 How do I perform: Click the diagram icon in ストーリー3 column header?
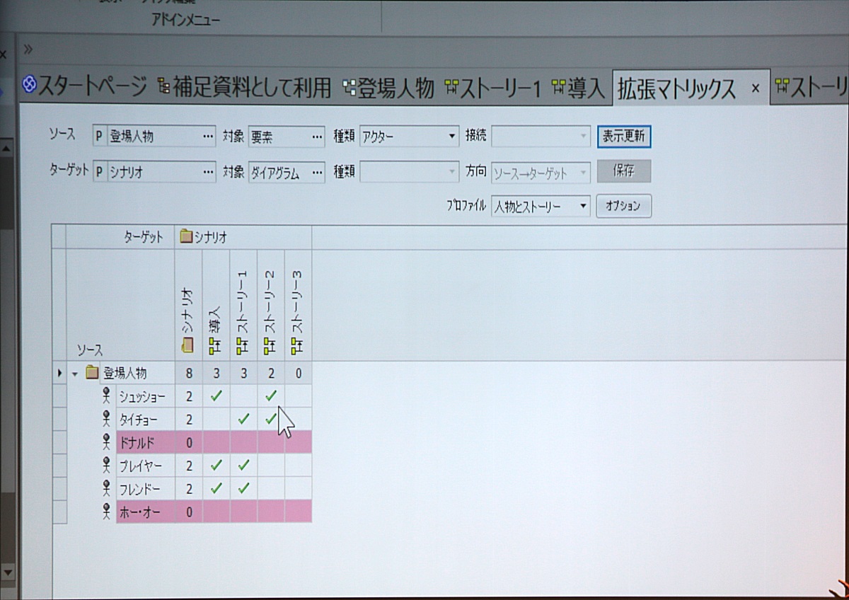pyautogui.click(x=298, y=345)
